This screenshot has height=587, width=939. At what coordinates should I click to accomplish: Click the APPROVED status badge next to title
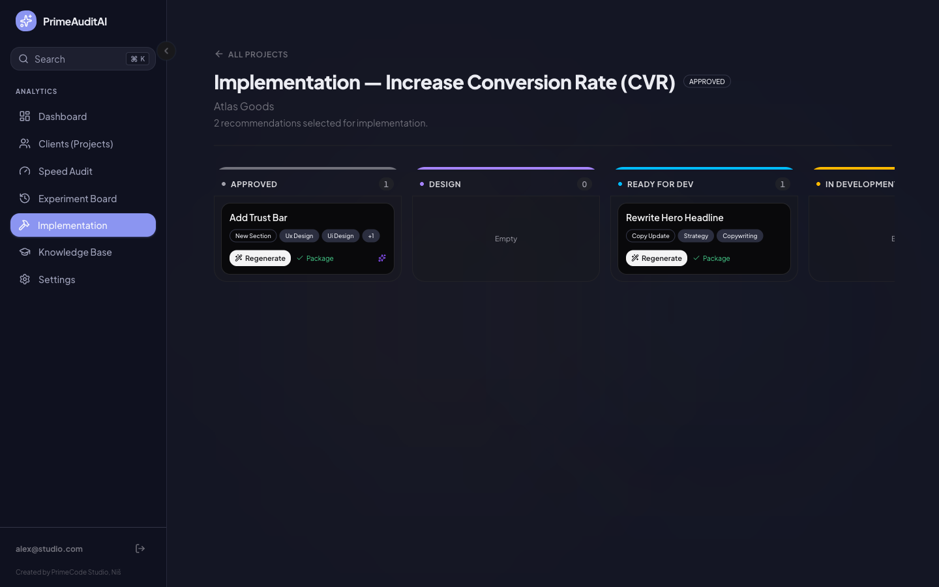tap(707, 82)
